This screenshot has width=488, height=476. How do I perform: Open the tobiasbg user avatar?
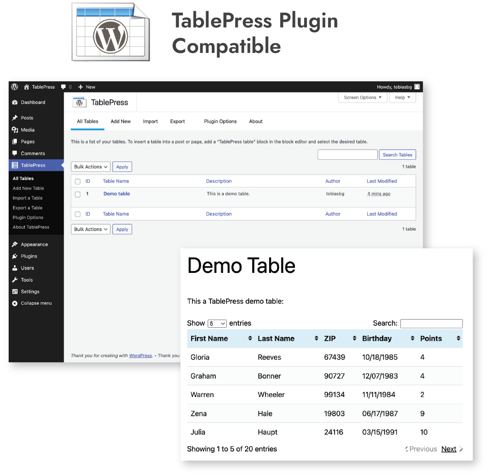[417, 87]
